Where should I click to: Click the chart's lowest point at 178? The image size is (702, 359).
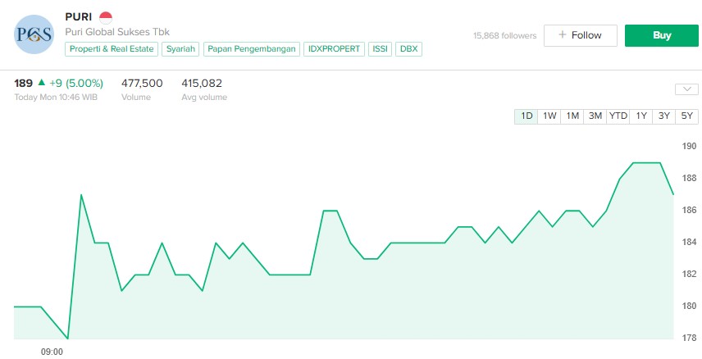67,338
